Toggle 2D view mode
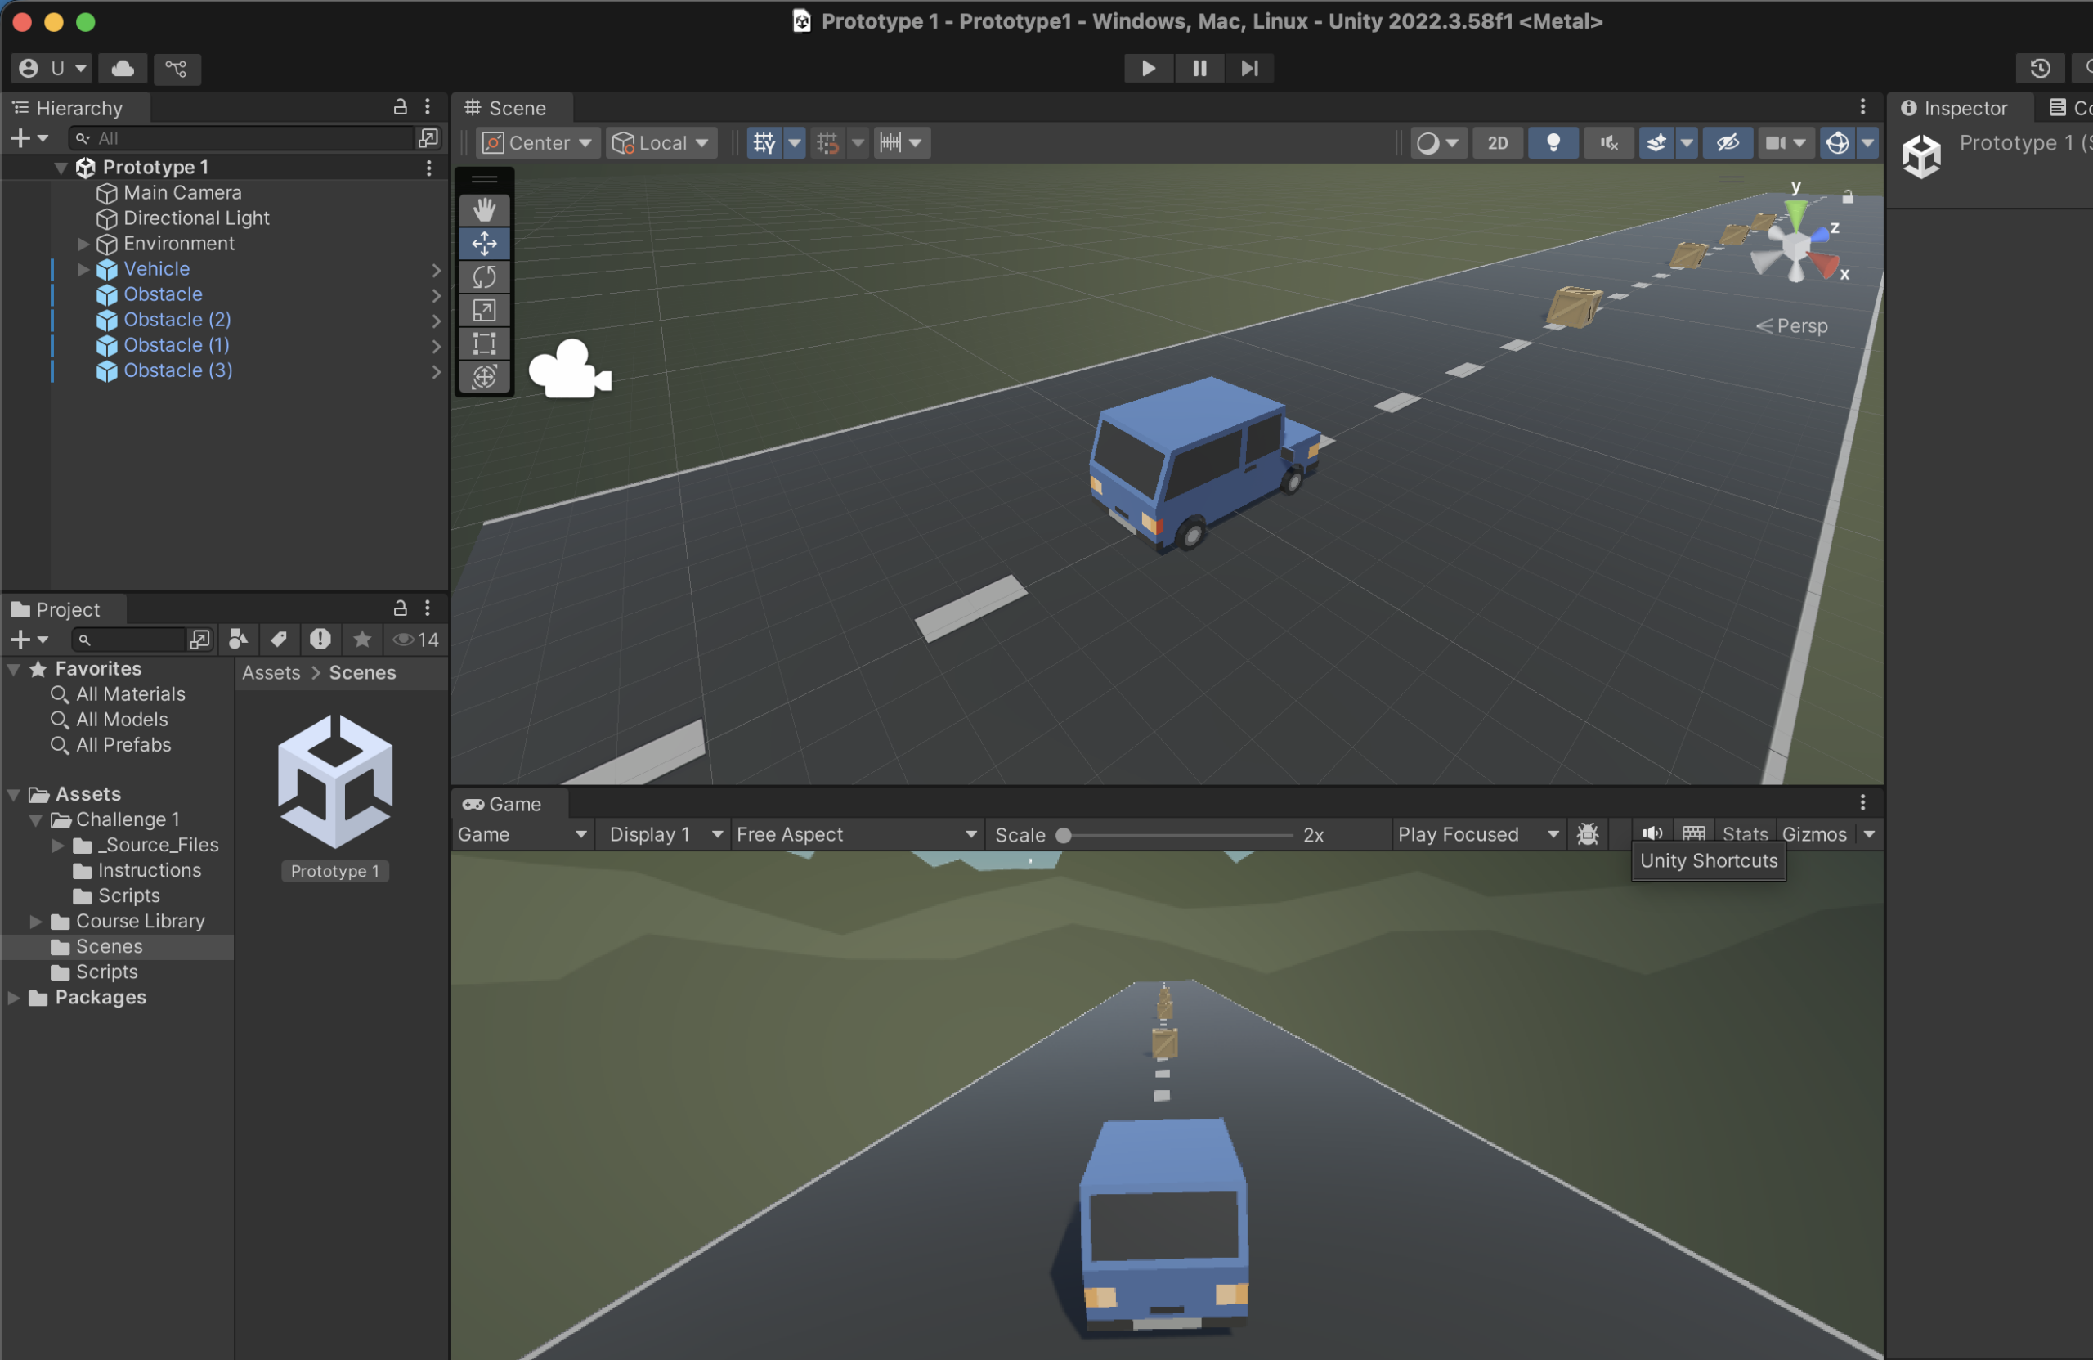2093x1360 pixels. [x=1497, y=142]
